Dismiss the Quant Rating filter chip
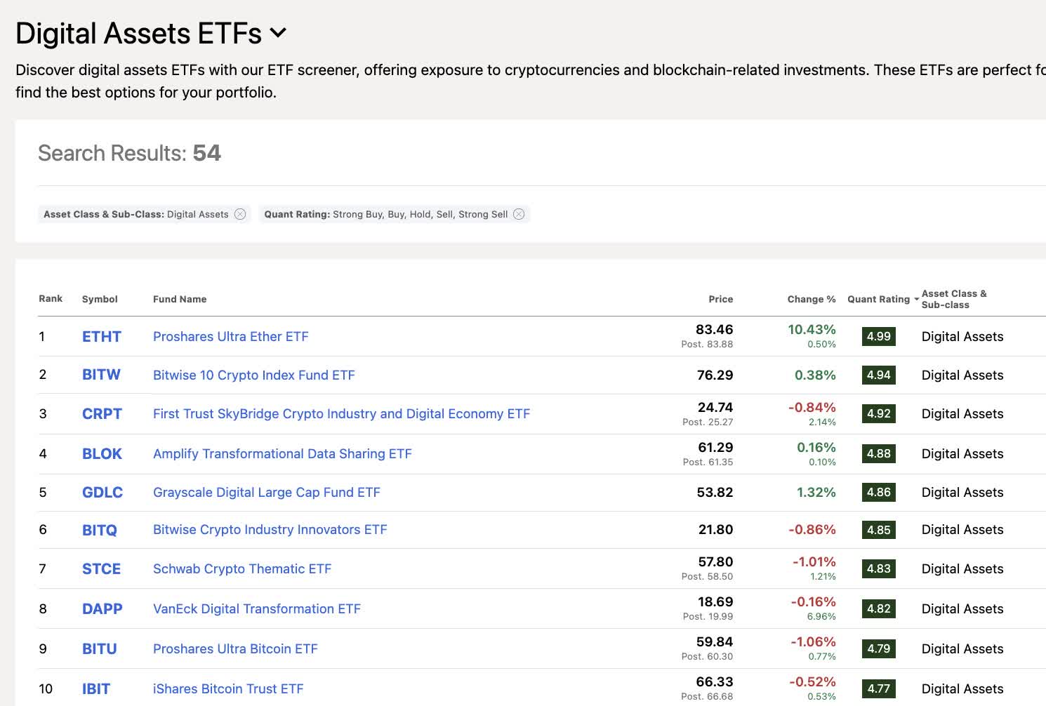 point(519,214)
